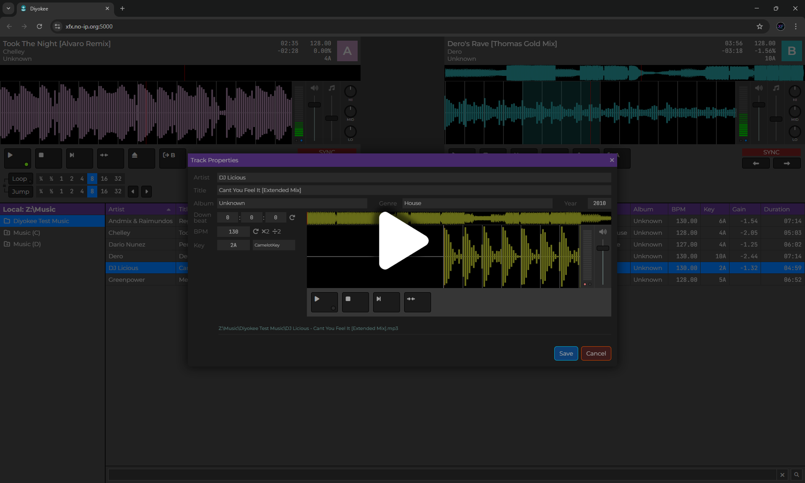Cancel the Track Properties dialog
805x483 pixels.
pos(596,353)
